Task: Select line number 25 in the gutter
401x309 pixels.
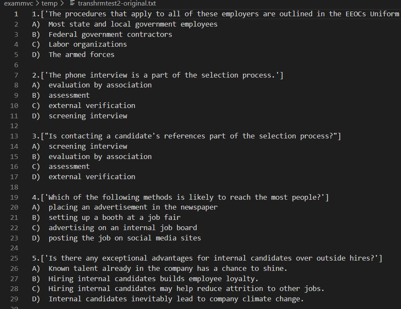Action: point(14,258)
